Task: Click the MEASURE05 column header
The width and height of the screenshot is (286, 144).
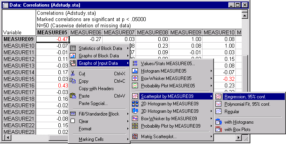Action: click(53, 32)
